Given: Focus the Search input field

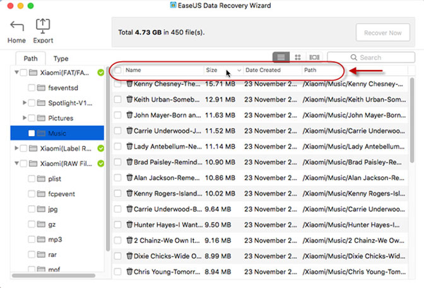Looking at the screenshot, I should tap(371, 57).
